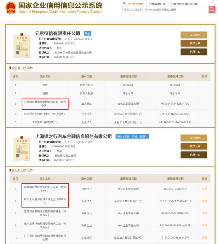218x244 pixels.
Task: Open business license thumbnail for 元素征信有限责任公司
Action: click(22, 45)
